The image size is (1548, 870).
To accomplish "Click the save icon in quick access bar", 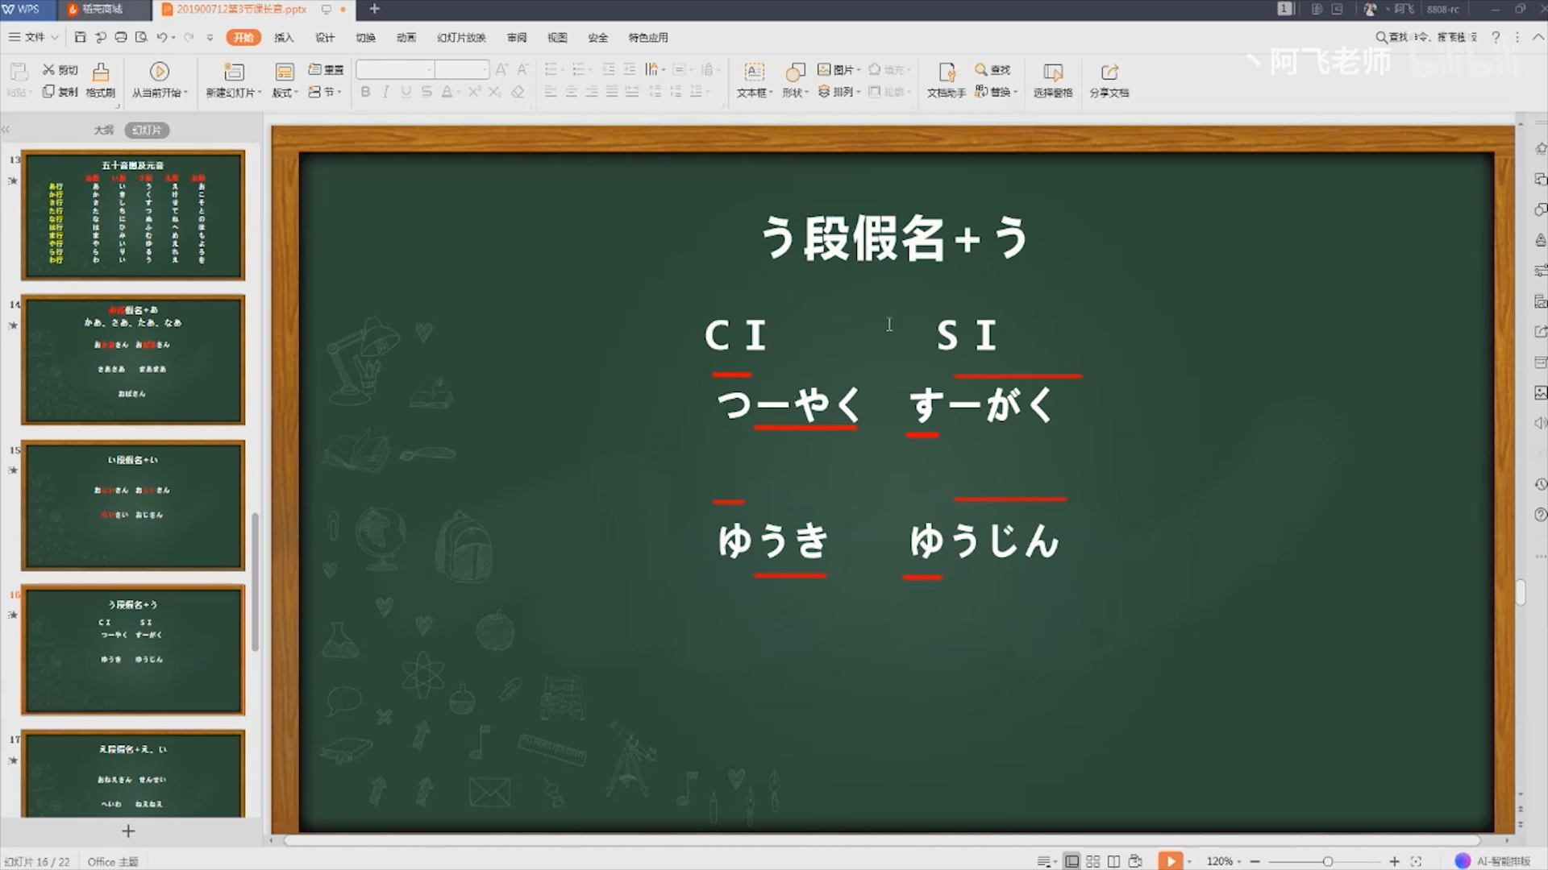I will click(80, 37).
